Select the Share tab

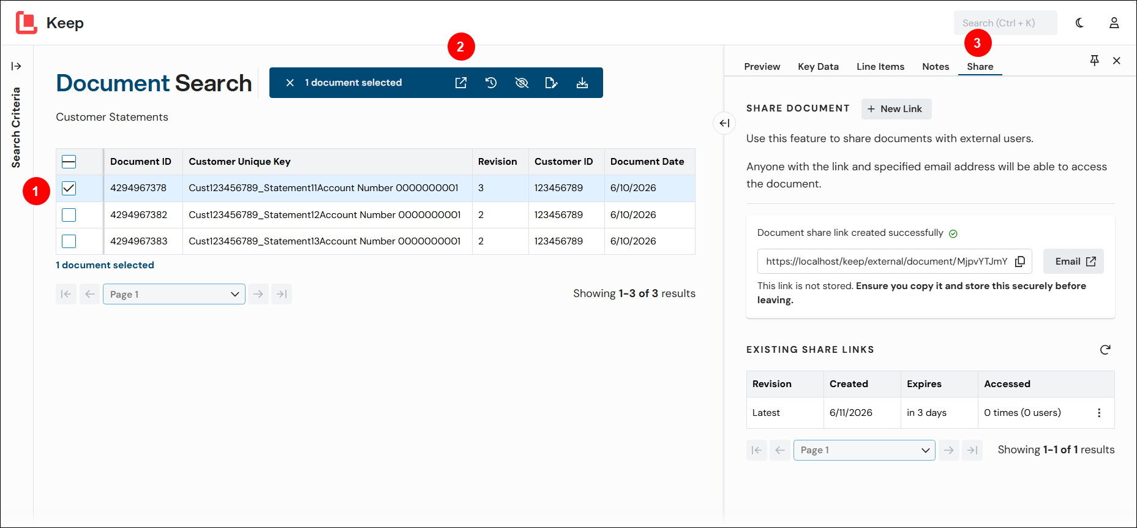[980, 66]
